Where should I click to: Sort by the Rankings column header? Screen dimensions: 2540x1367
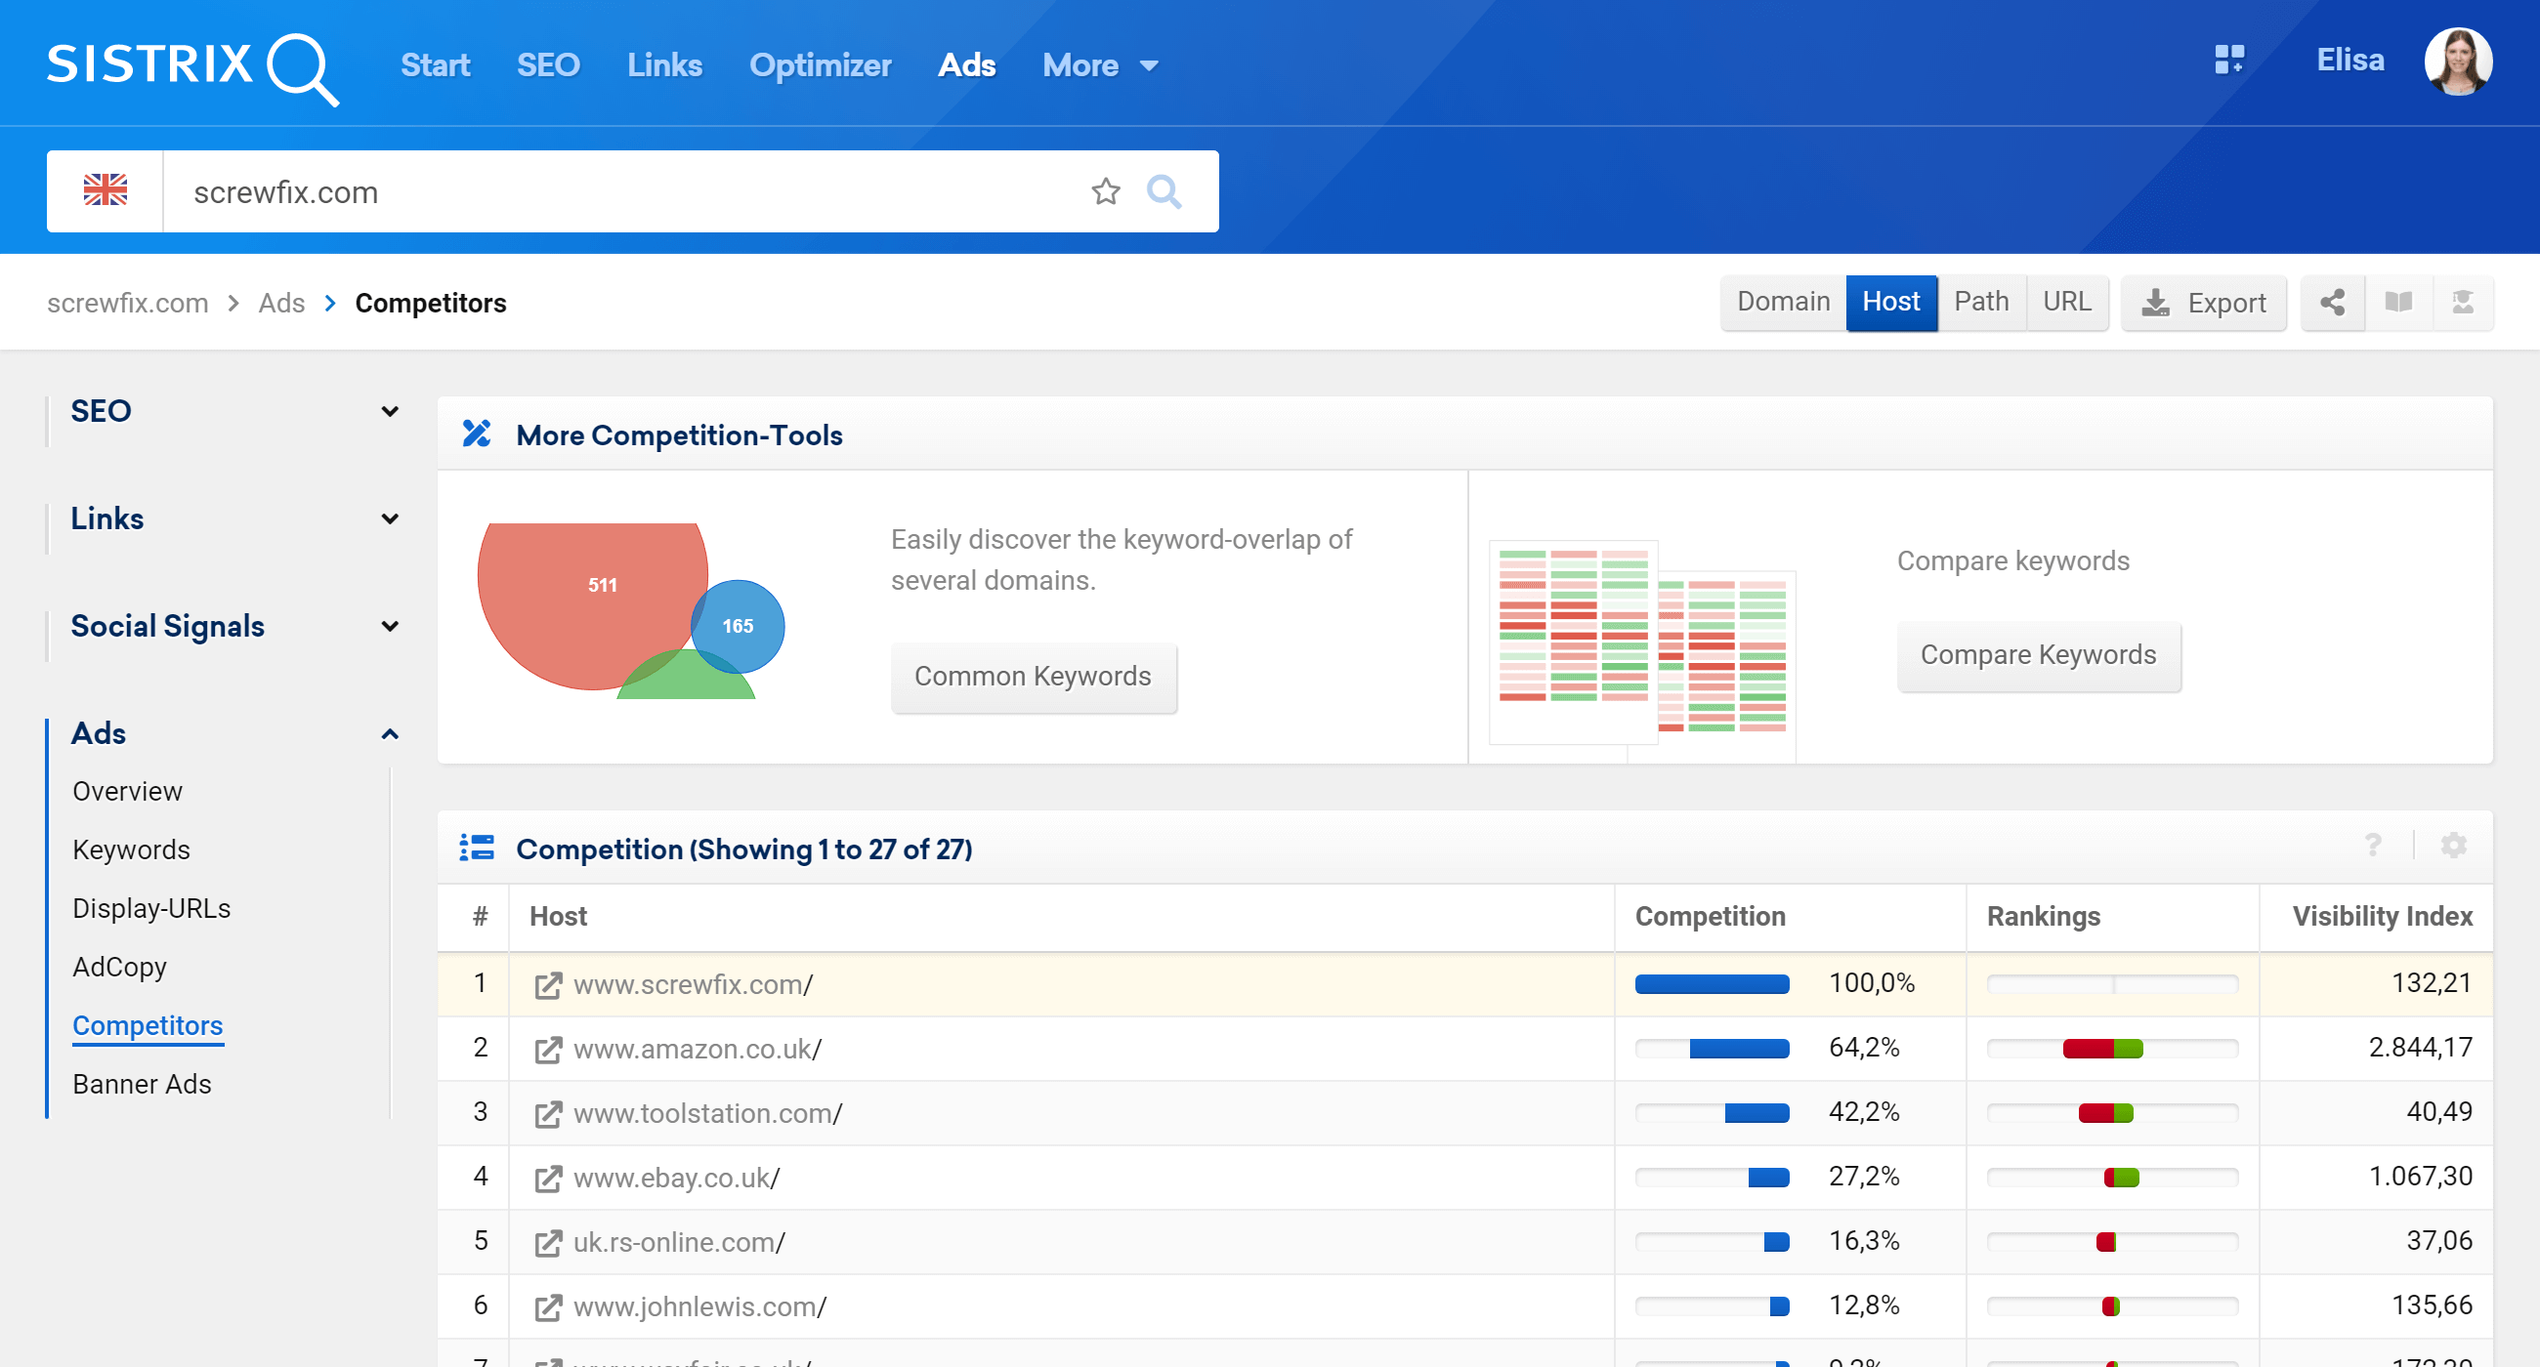click(x=2043, y=917)
